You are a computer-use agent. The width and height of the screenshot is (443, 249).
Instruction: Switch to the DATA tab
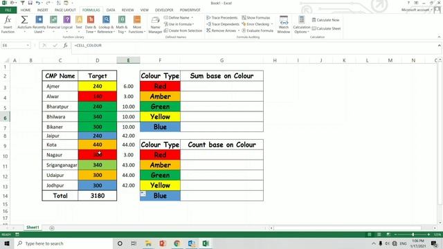111,10
